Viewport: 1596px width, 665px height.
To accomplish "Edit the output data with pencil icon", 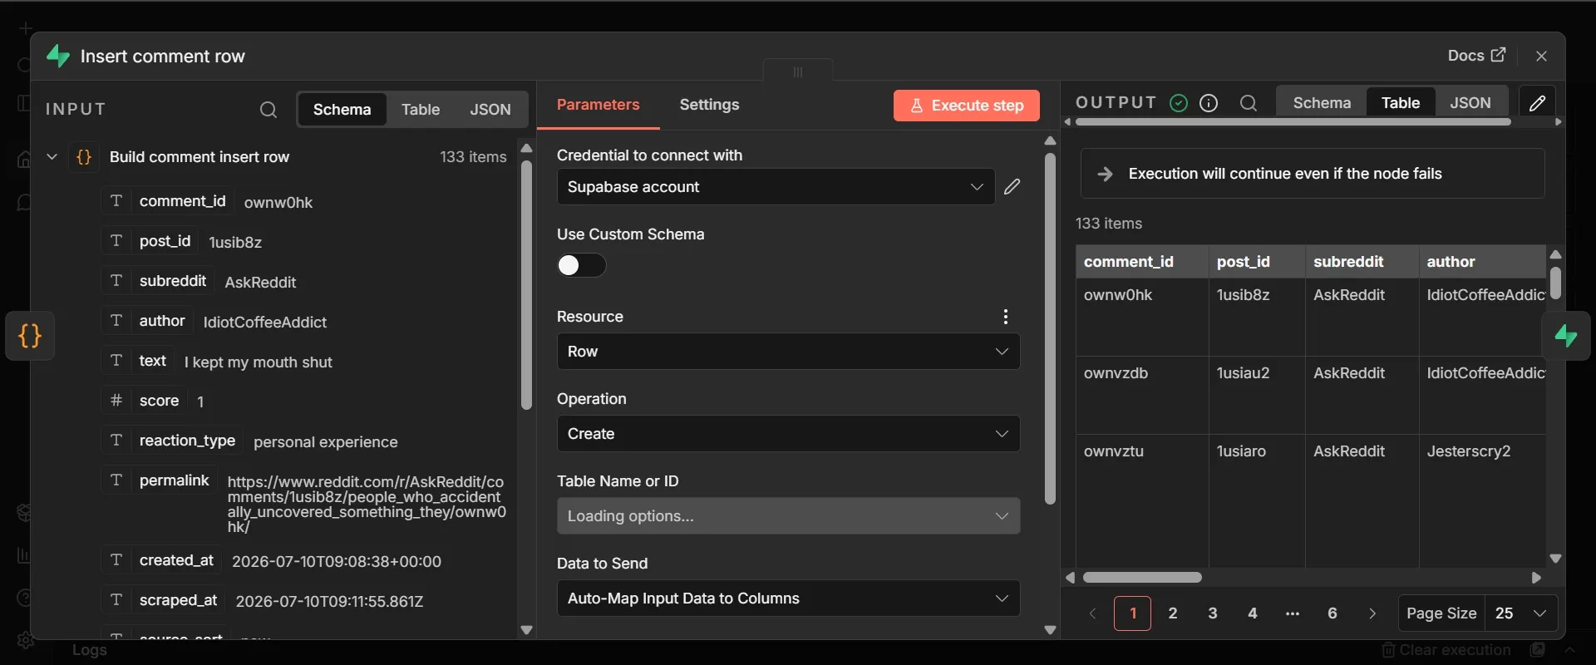I will (x=1537, y=103).
